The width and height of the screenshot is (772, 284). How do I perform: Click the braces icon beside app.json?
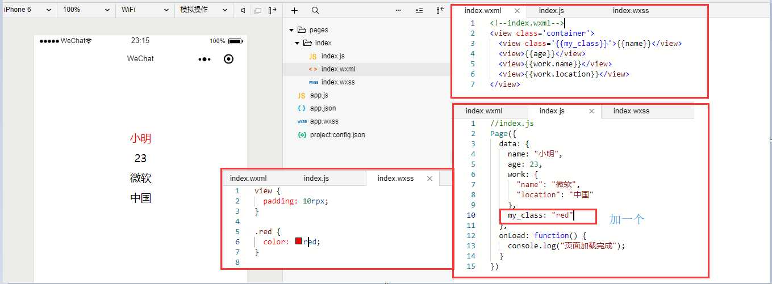tap(301, 108)
